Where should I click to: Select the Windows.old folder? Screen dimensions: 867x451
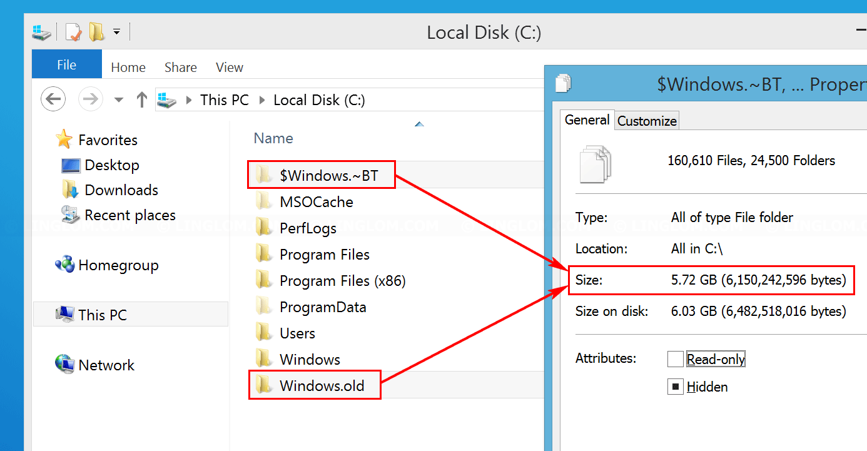[x=322, y=386]
